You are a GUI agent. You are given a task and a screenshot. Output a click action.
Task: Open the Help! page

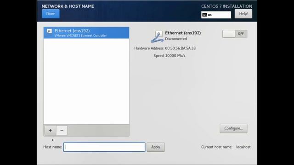[x=243, y=14]
